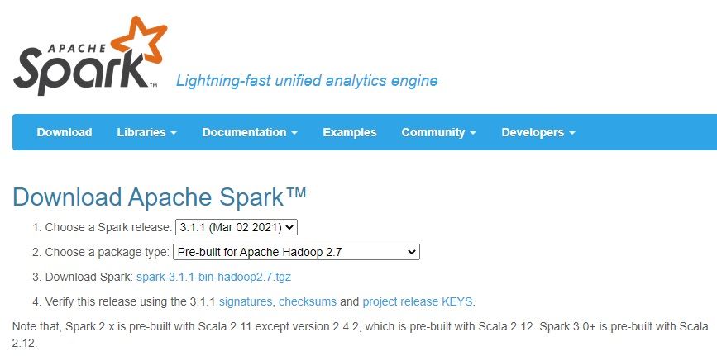This screenshot has width=717, height=356.
Task: Open the Documentation menu label
Action: [x=244, y=132]
